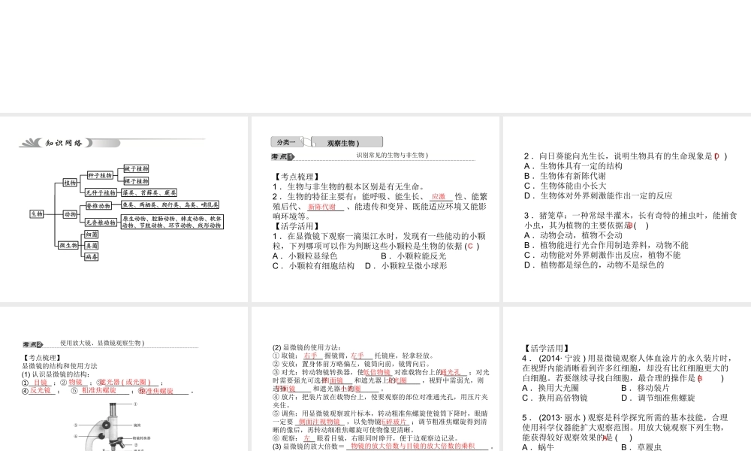Click option A. 换用大光圈
This screenshot has width=751, height=451.
[x=550, y=388]
